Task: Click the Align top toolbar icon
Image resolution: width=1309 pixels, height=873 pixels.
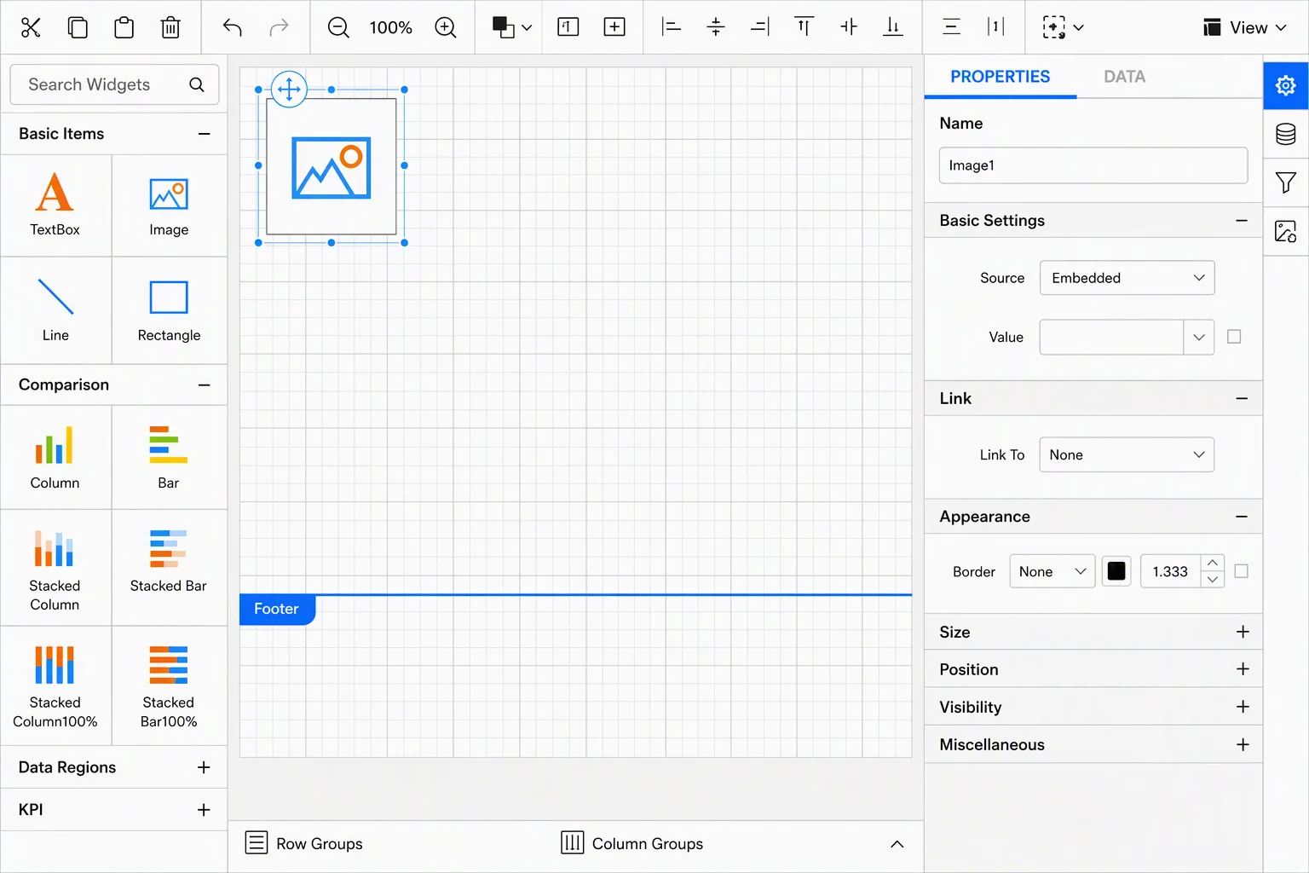Action: 804,27
